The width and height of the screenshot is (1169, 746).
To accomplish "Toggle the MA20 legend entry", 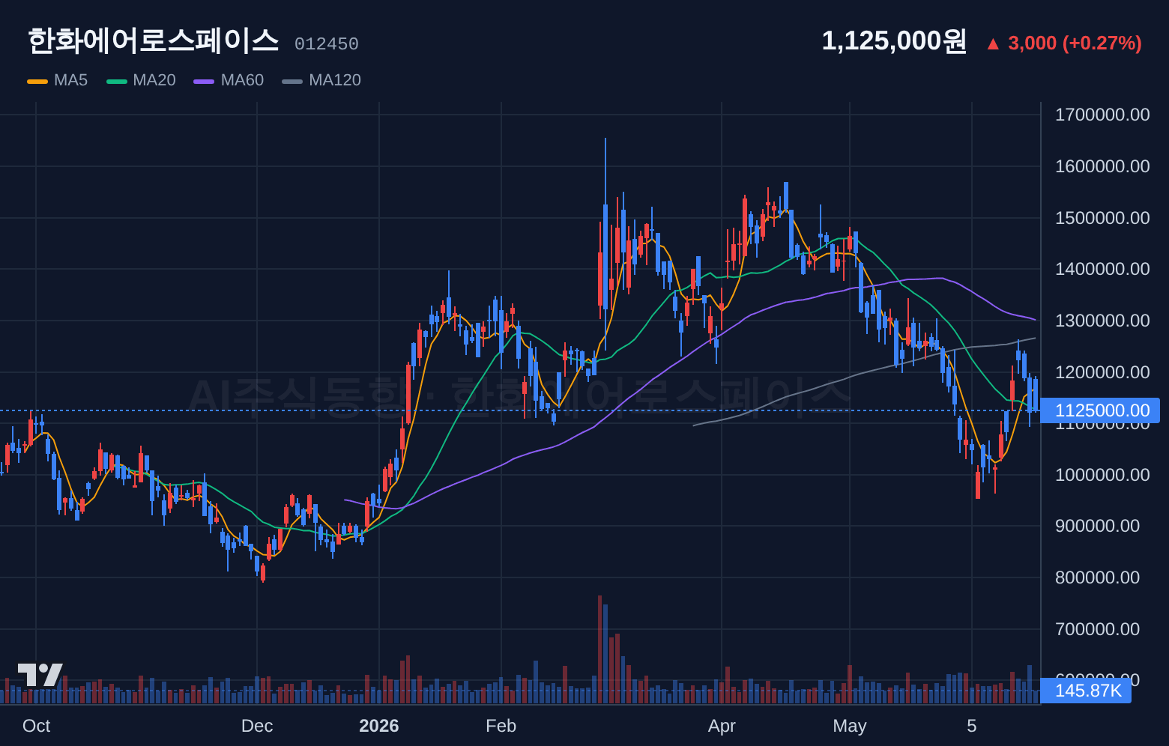I will click(142, 80).
